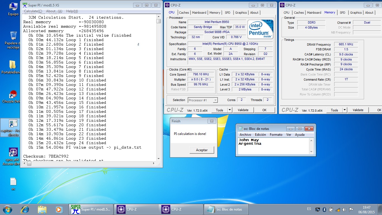Open Edición menu in Bloc de notas

tap(260, 135)
